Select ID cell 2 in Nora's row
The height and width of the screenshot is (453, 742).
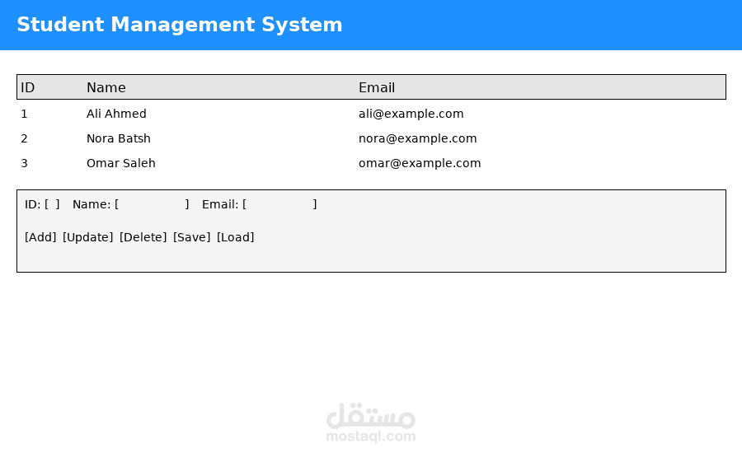pos(24,138)
